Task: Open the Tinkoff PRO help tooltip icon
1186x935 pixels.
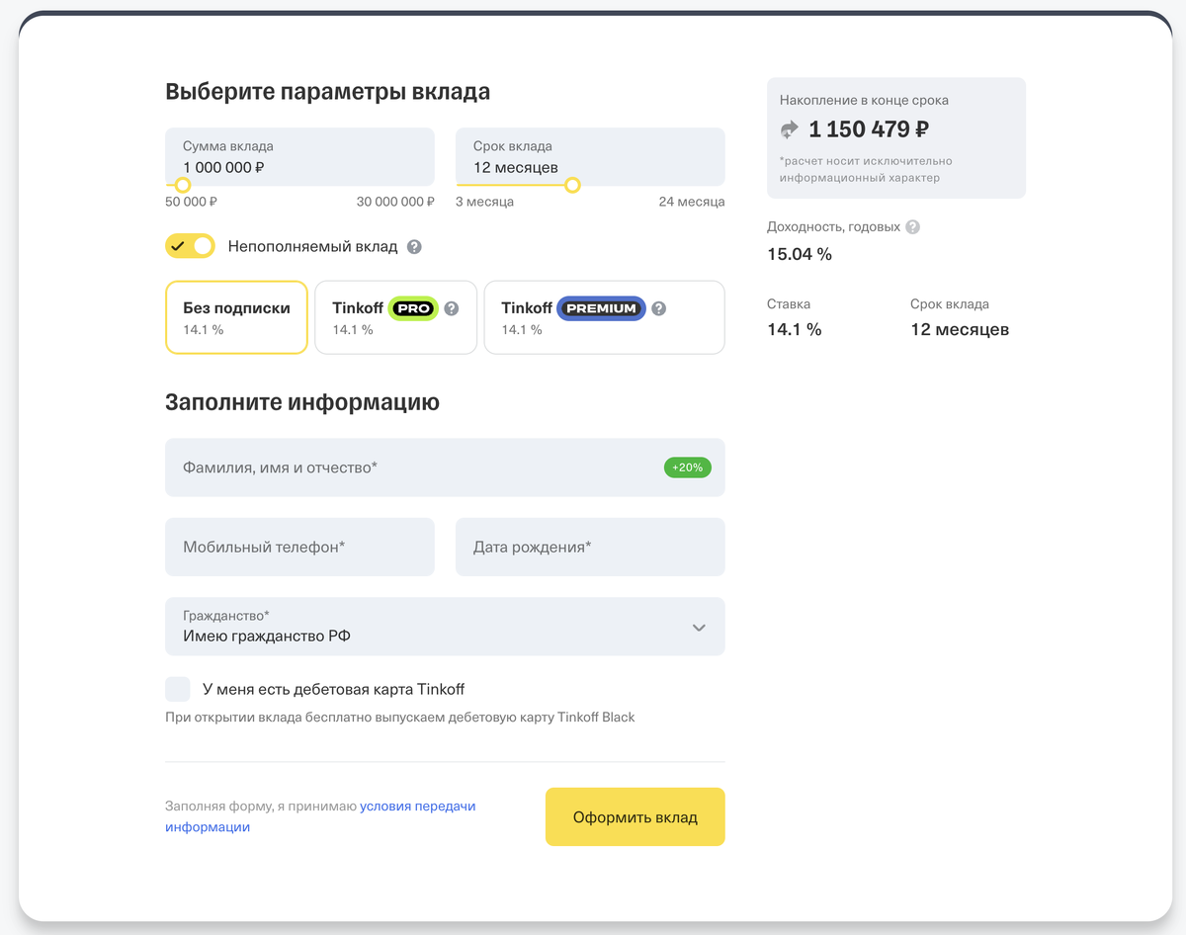Action: point(452,308)
